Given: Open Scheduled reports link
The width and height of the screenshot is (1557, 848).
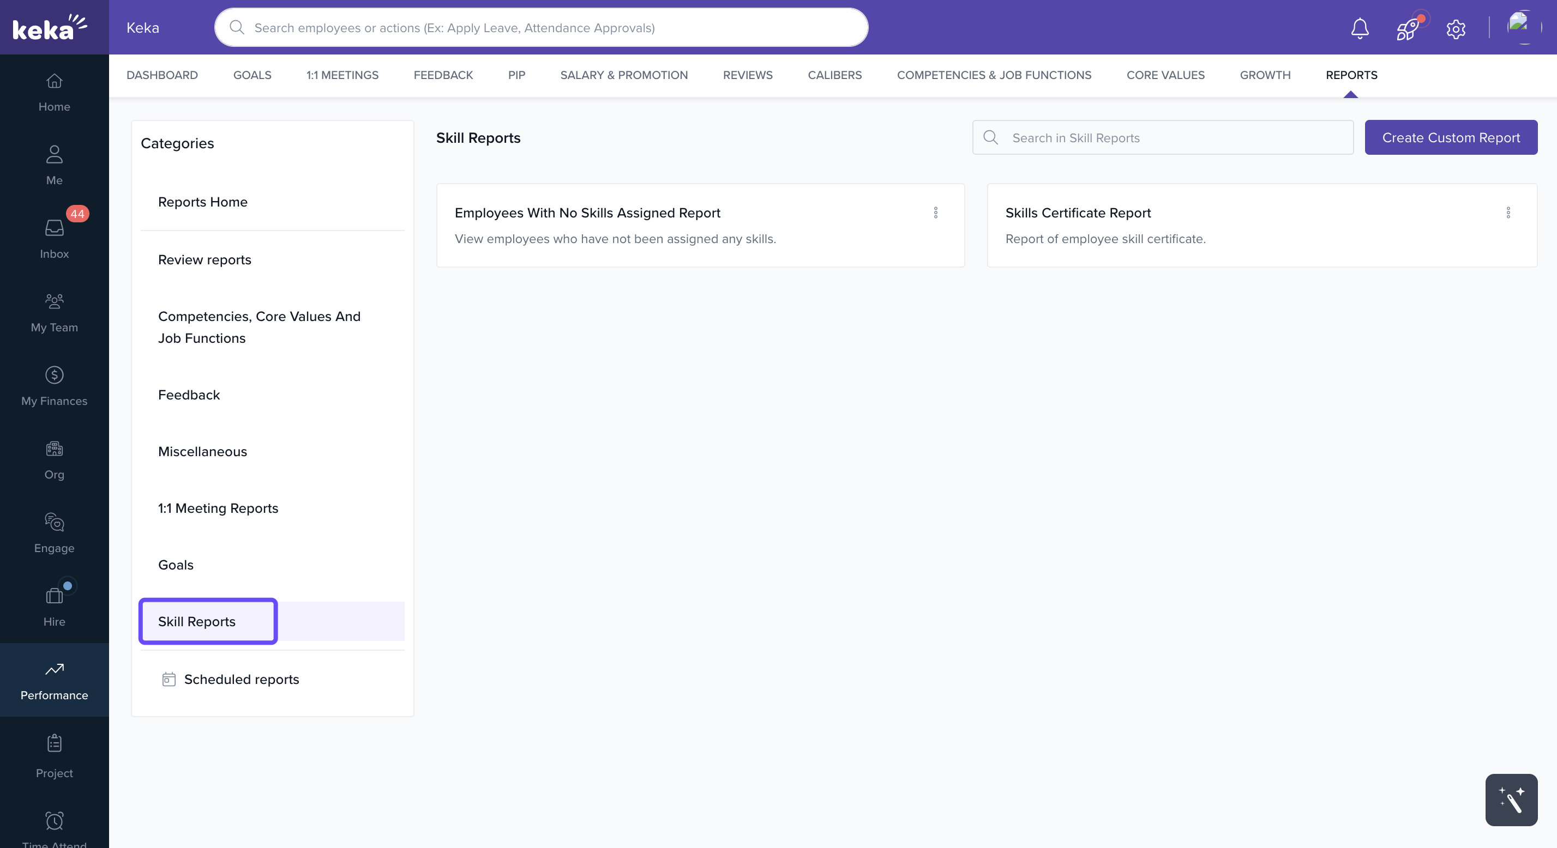Looking at the screenshot, I should pyautogui.click(x=241, y=679).
